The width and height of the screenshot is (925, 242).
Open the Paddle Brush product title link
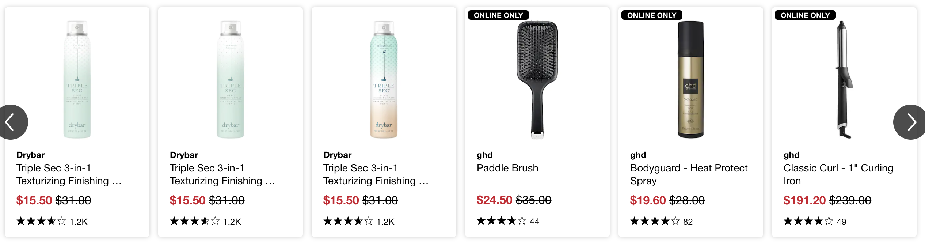click(507, 168)
